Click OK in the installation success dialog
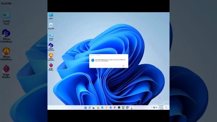 point(123,66)
